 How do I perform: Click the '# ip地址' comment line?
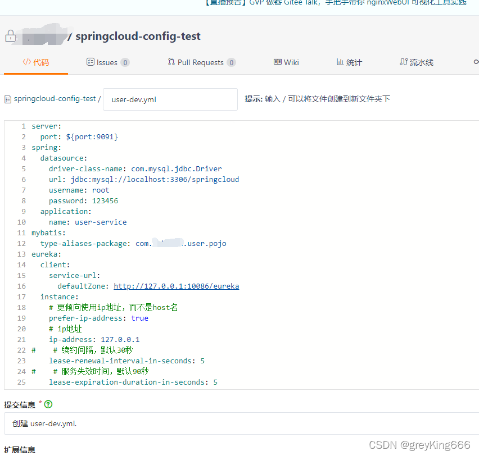pos(65,329)
